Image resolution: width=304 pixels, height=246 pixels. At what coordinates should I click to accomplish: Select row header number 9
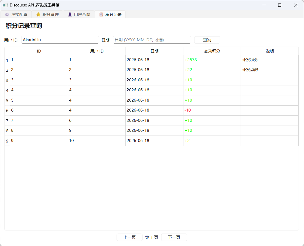pos(7,141)
